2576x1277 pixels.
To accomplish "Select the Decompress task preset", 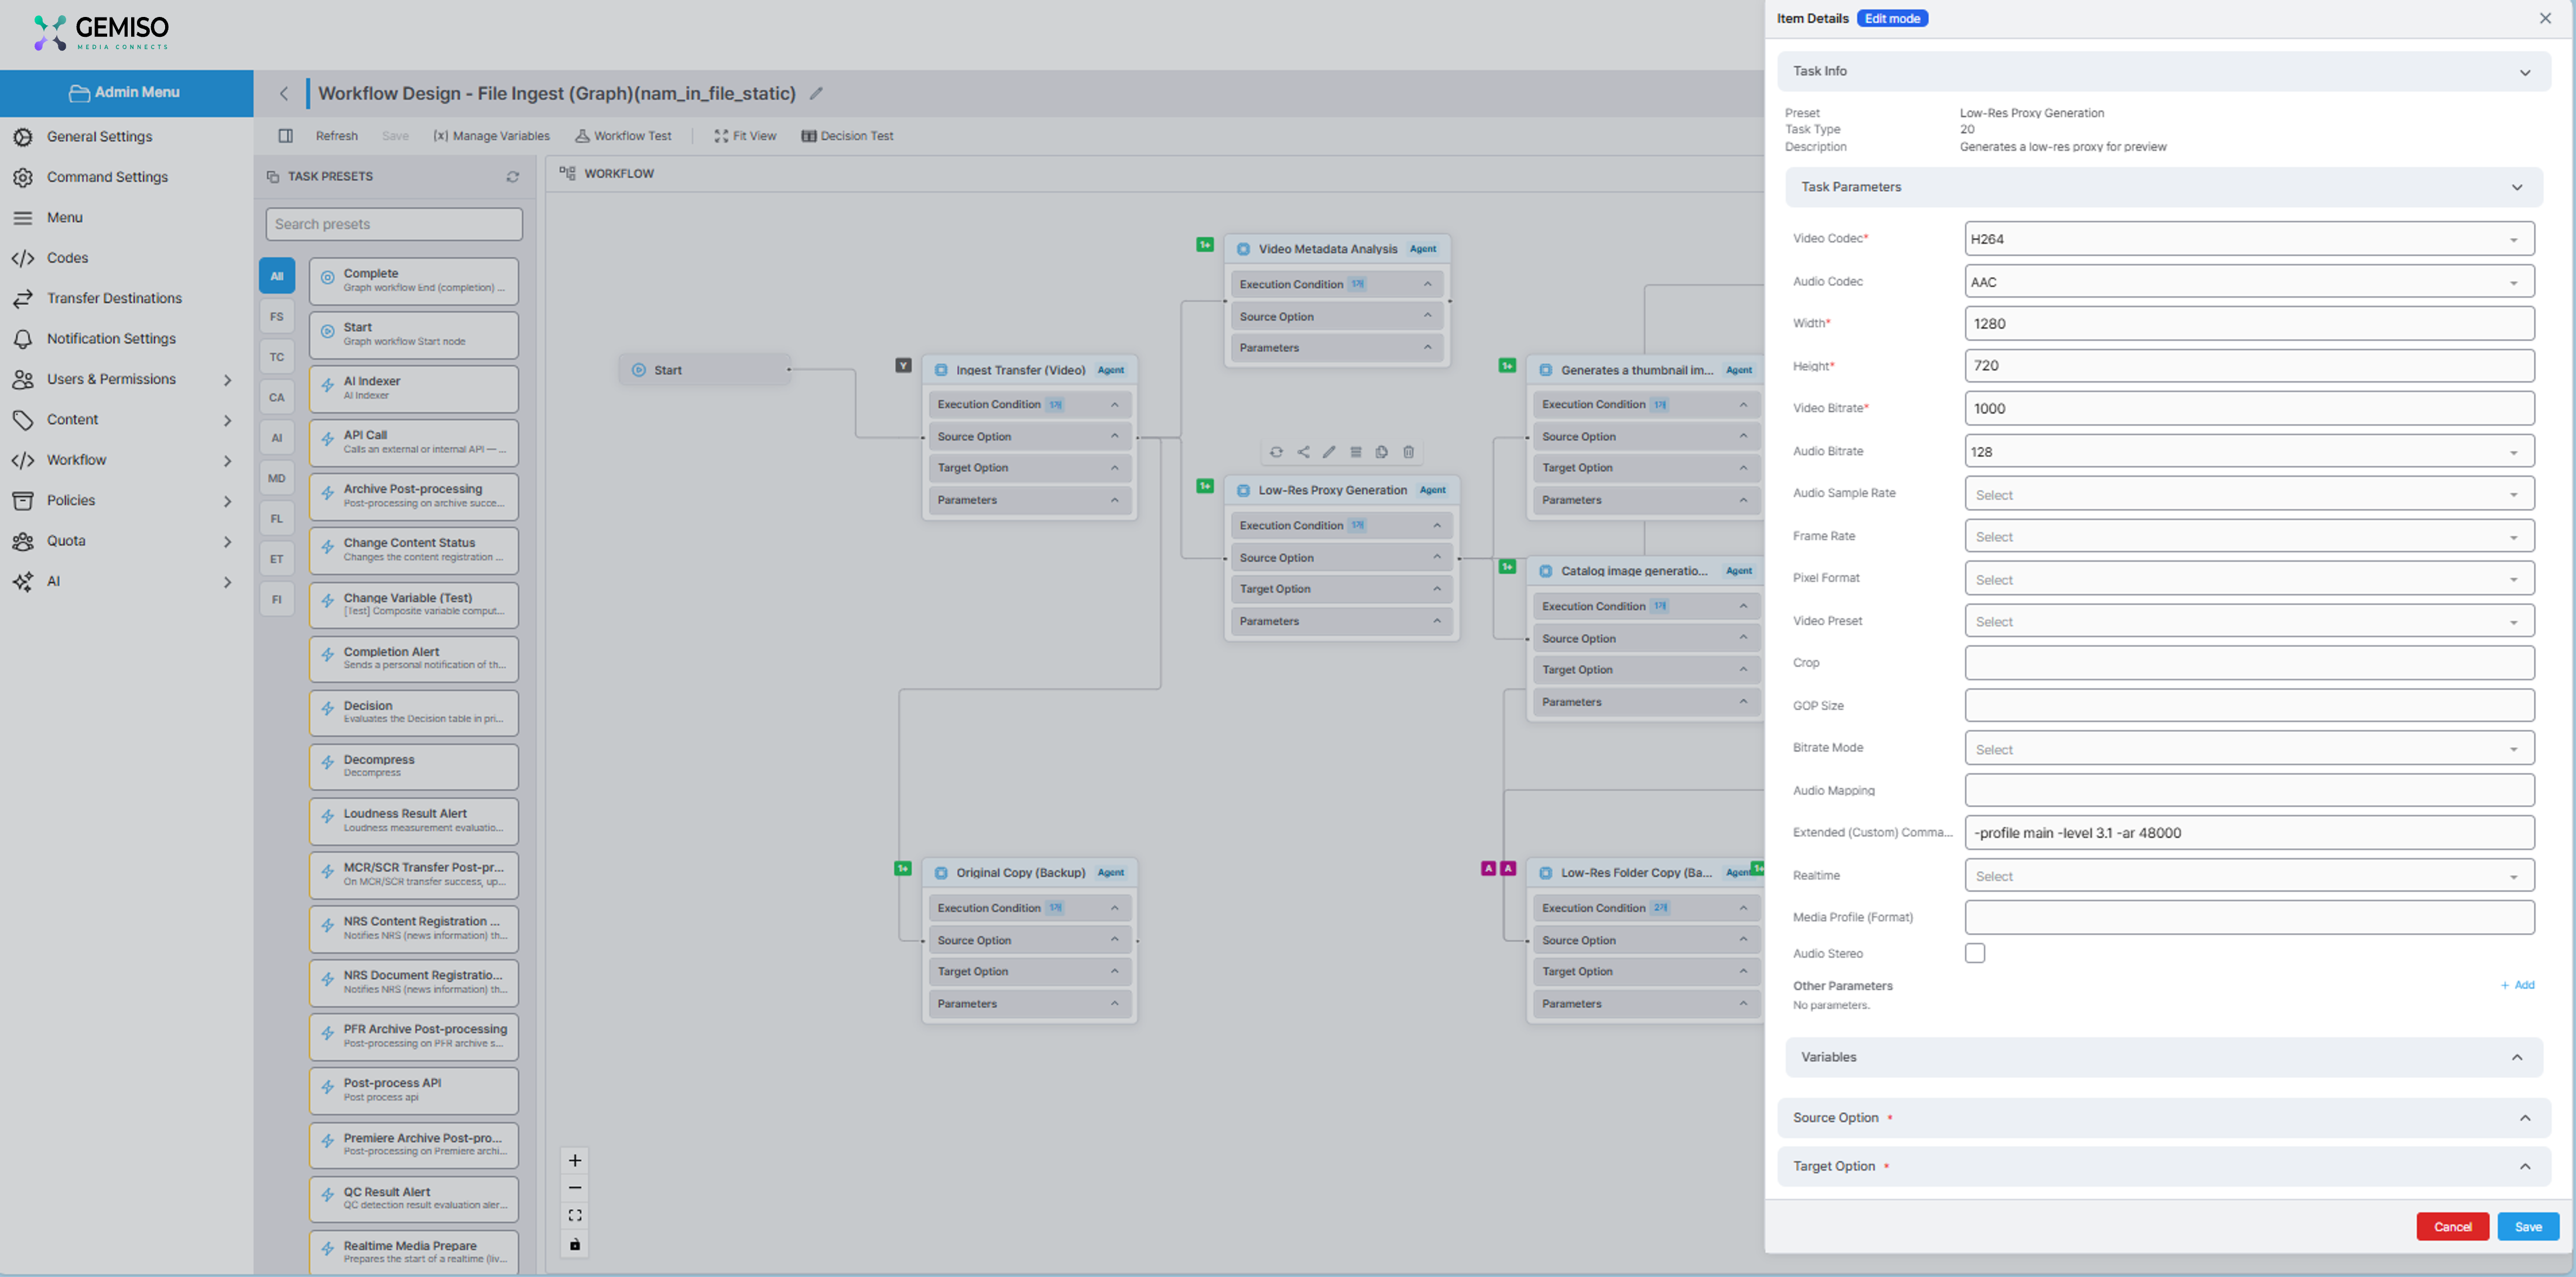I will [414, 766].
